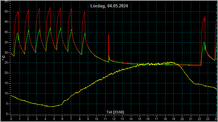Select hour 20 on the time axis
The width and height of the screenshot is (218, 122).
(x=182, y=119)
